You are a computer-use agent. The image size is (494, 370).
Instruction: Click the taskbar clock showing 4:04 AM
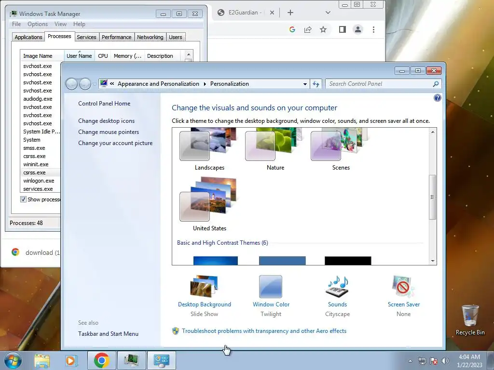(469, 361)
